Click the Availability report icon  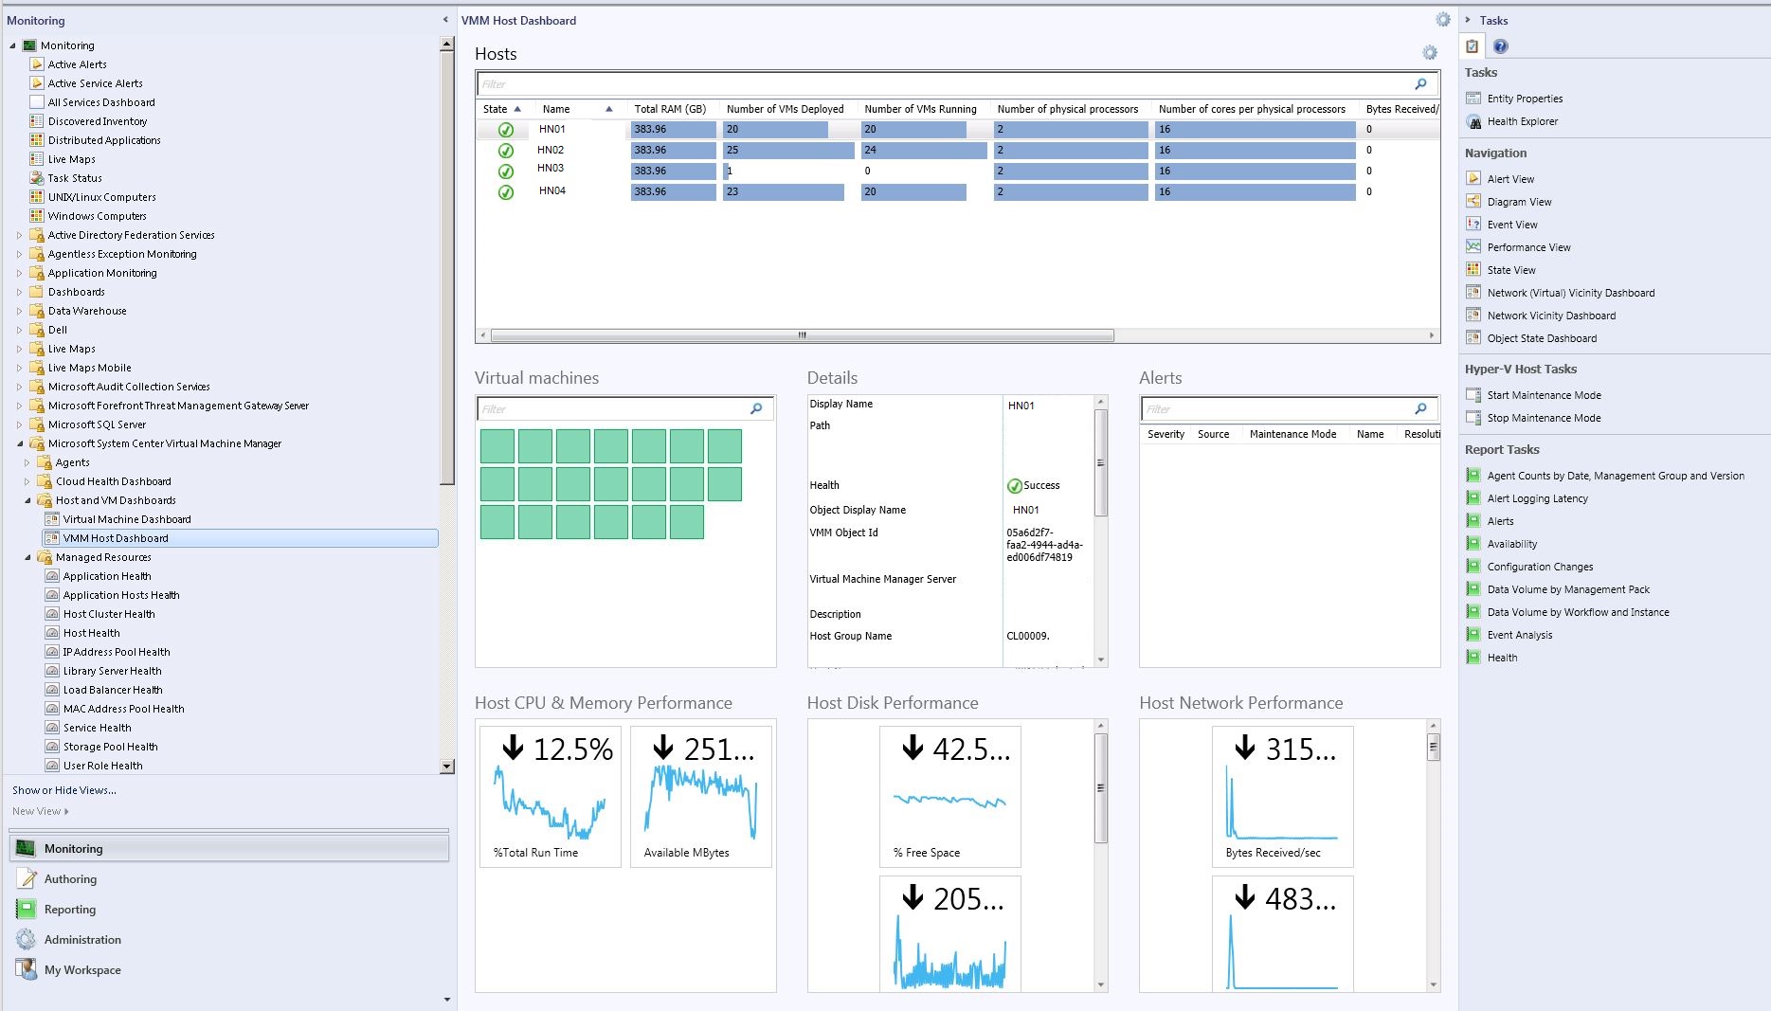pos(1473,544)
